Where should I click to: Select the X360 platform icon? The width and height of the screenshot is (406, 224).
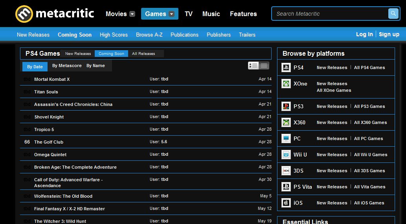pos(286,122)
